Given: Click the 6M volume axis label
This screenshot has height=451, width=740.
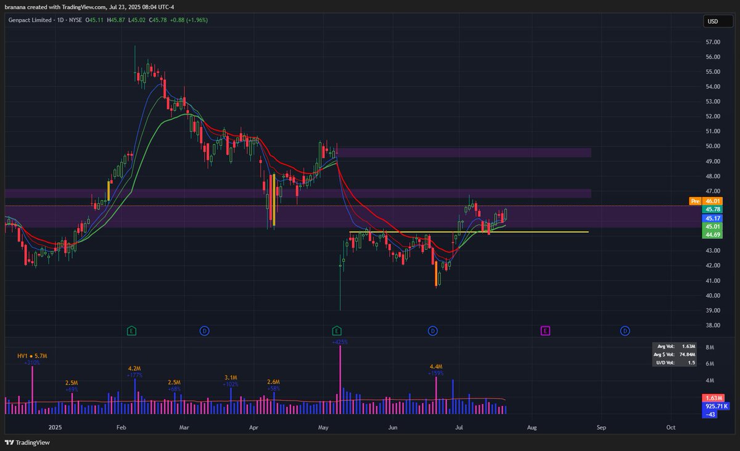Looking at the screenshot, I should (709, 364).
